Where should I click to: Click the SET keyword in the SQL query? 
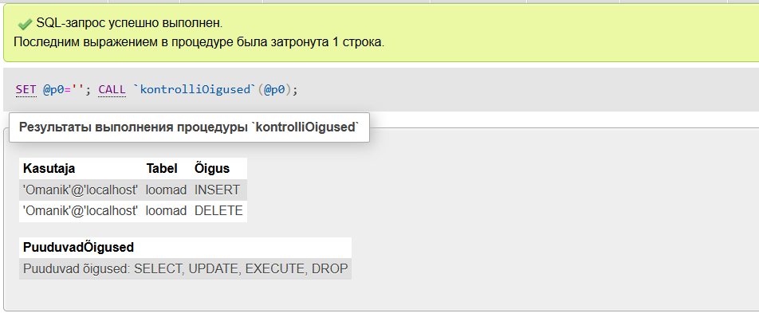26,90
